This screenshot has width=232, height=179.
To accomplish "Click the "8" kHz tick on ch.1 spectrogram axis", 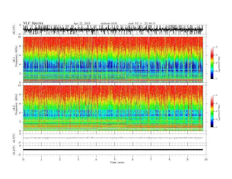I will [21, 46].
